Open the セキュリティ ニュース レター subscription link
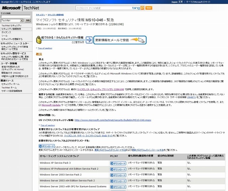This screenshot has height=191, width=228. pos(15,48)
